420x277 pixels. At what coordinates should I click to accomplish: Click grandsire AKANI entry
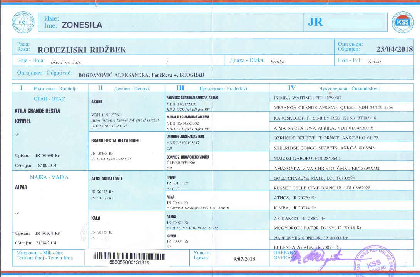[x=96, y=103]
